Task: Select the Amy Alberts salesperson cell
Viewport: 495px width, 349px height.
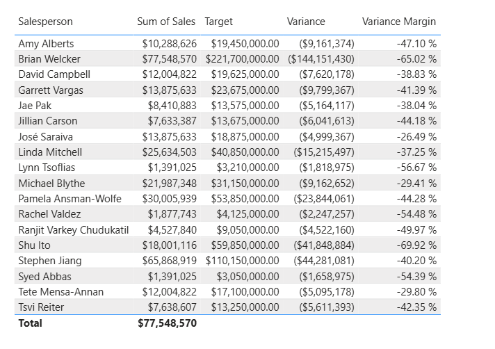Action: coord(46,44)
